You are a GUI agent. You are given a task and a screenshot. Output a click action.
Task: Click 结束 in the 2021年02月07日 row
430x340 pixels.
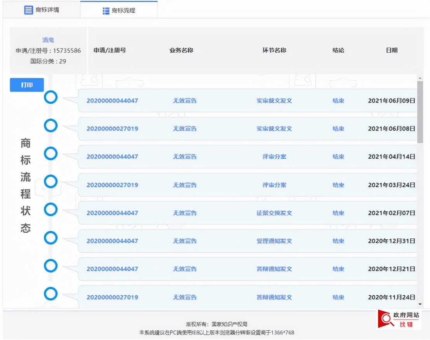coord(338,213)
